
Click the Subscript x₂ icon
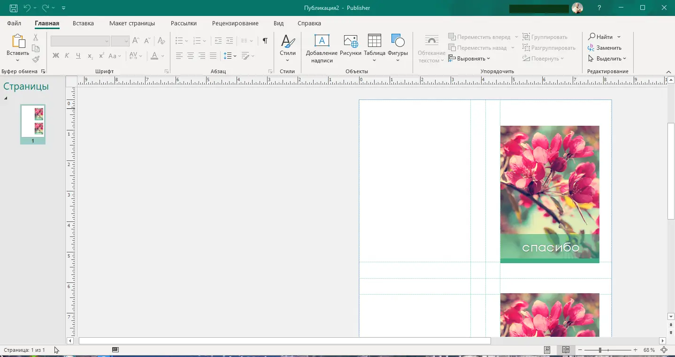[x=90, y=56]
